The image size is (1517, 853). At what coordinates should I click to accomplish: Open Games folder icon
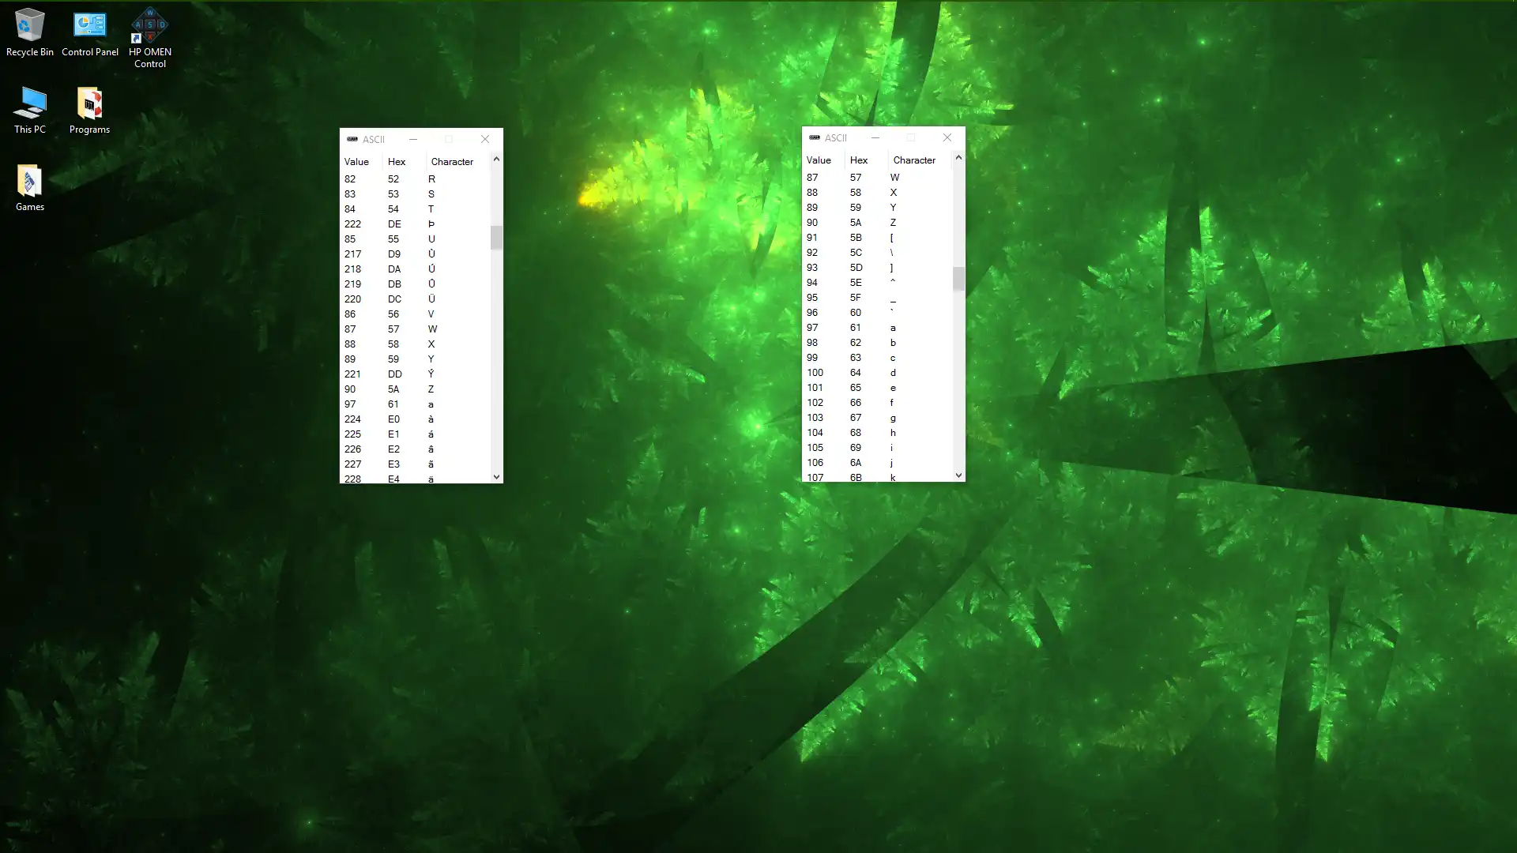pyautogui.click(x=28, y=183)
